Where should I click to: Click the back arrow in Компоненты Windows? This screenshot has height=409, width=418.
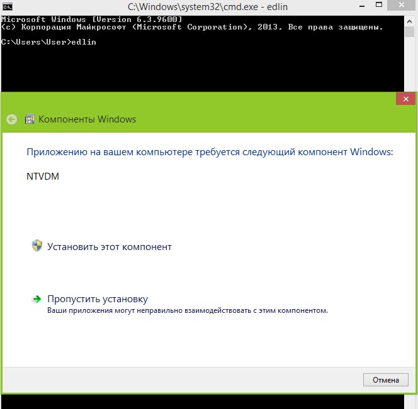tap(12, 119)
